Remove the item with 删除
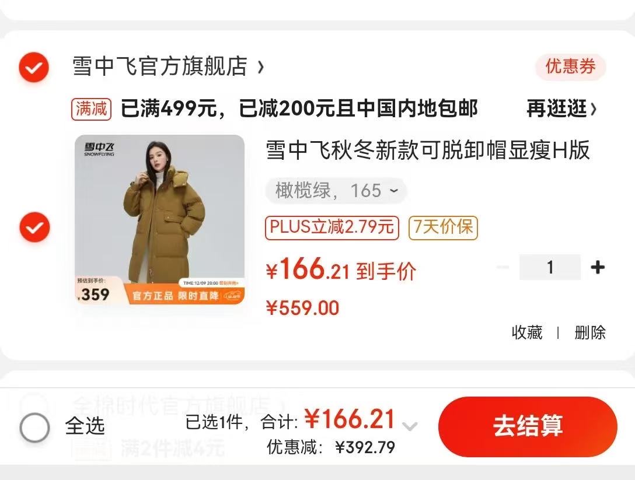635x480 pixels. pyautogui.click(x=590, y=332)
